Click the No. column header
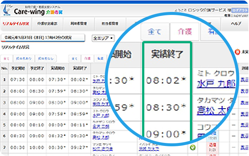249x156 pixels. [x=4, y=68]
